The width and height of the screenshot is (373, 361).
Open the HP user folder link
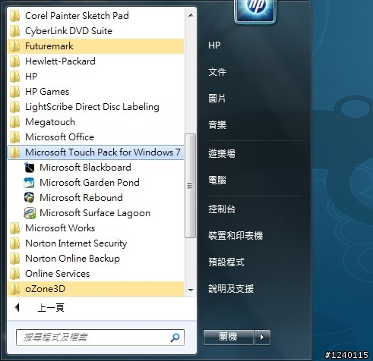214,46
